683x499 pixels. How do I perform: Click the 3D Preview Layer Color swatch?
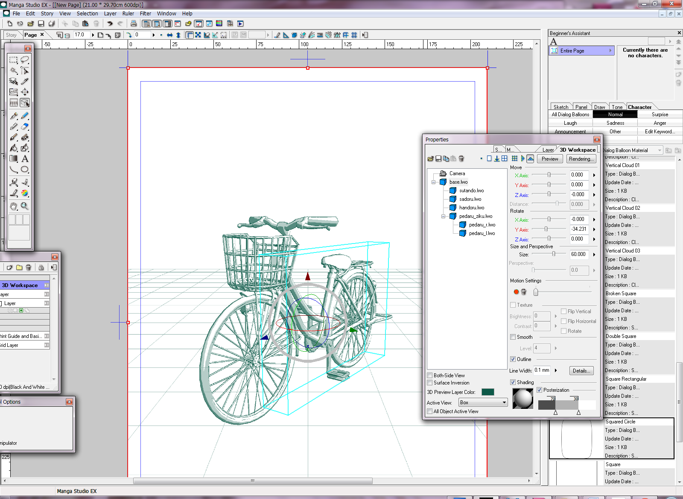487,392
